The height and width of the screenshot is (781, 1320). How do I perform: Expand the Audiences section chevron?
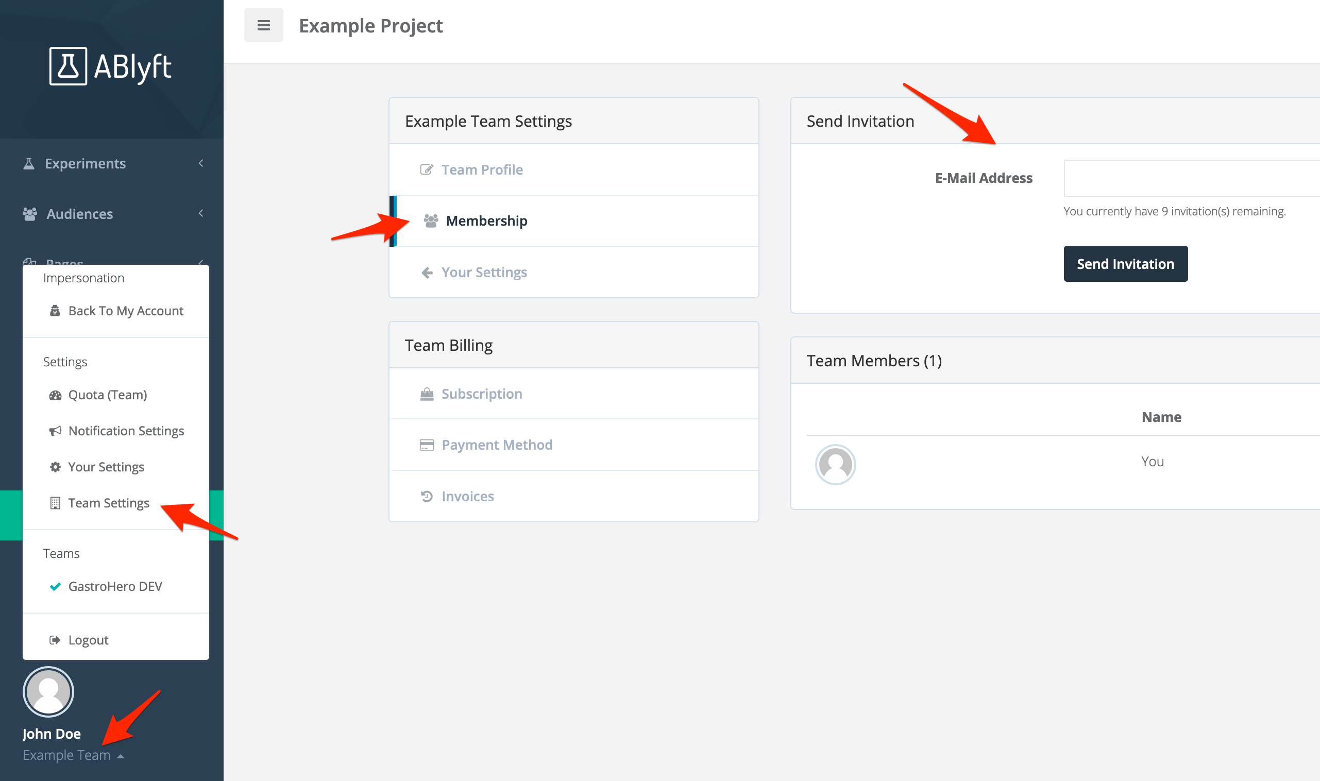tap(204, 213)
